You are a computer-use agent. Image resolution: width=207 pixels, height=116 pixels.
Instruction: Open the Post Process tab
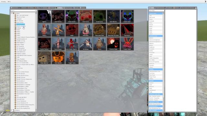(68, 8)
